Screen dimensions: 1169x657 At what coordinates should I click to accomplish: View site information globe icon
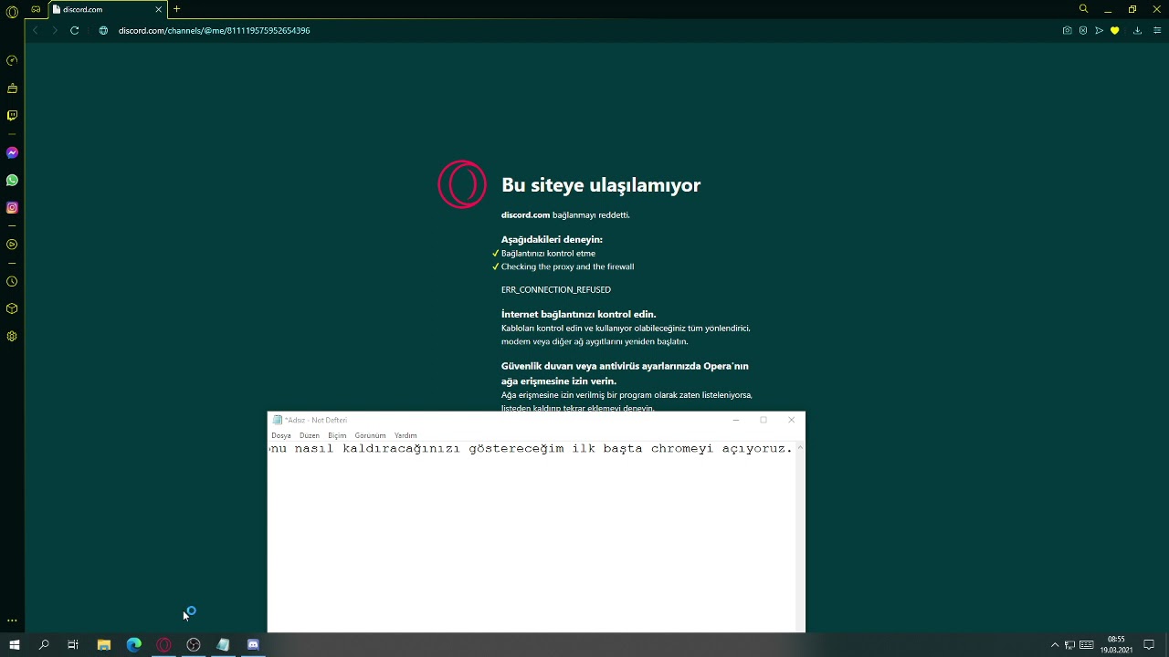(103, 30)
